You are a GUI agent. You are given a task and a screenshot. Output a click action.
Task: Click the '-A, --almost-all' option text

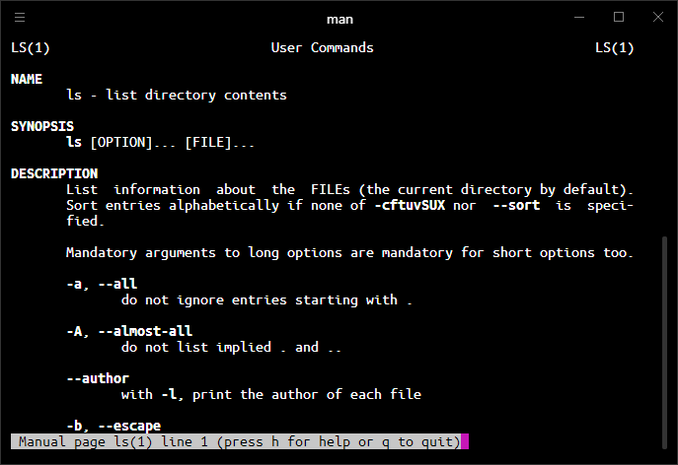click(x=129, y=332)
